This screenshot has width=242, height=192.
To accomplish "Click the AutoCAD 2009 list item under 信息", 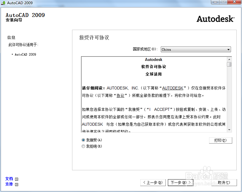I will (x=25, y=54).
